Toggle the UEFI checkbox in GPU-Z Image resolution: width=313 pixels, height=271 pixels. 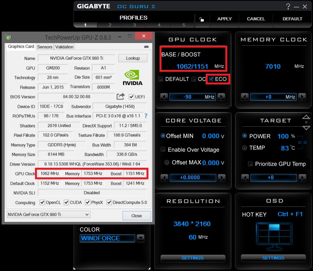pos(132,97)
